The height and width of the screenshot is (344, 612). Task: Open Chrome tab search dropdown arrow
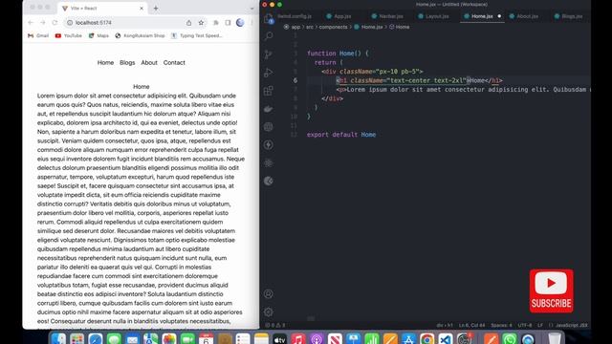[x=251, y=9]
